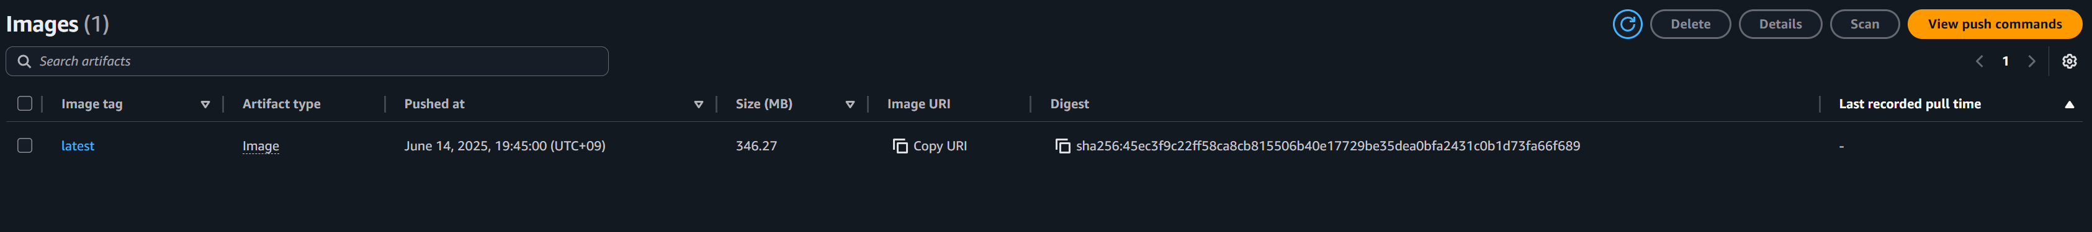This screenshot has width=2092, height=232.
Task: View push commands button
Action: pyautogui.click(x=1995, y=24)
